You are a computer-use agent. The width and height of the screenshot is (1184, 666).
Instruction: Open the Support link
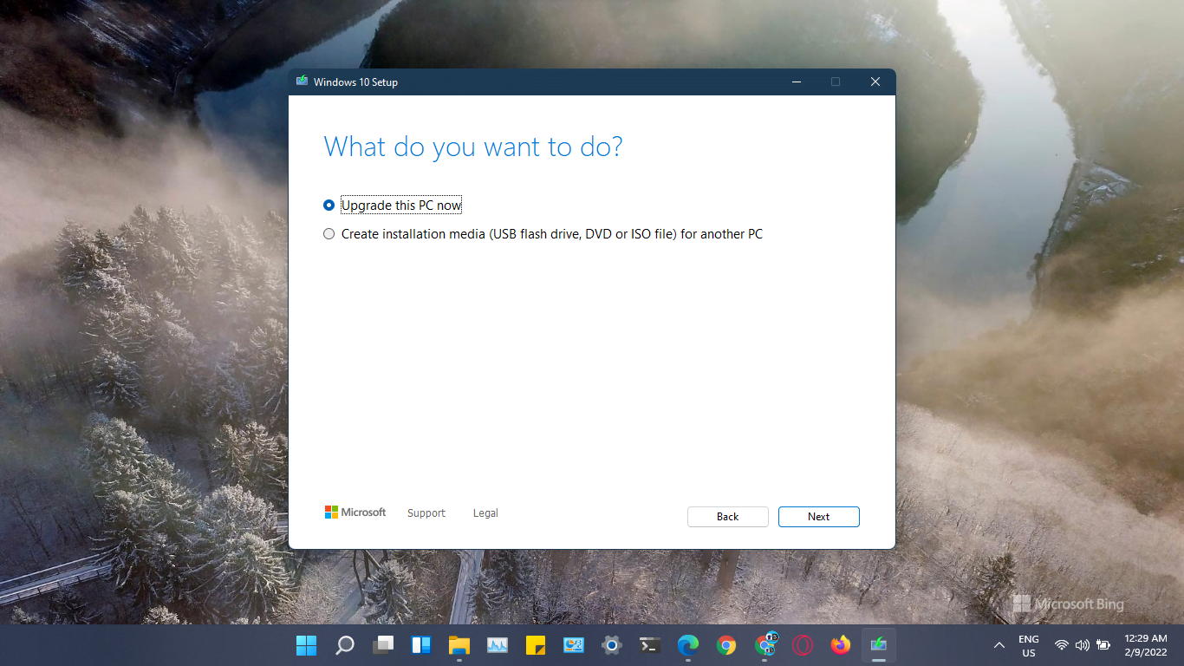coord(426,513)
